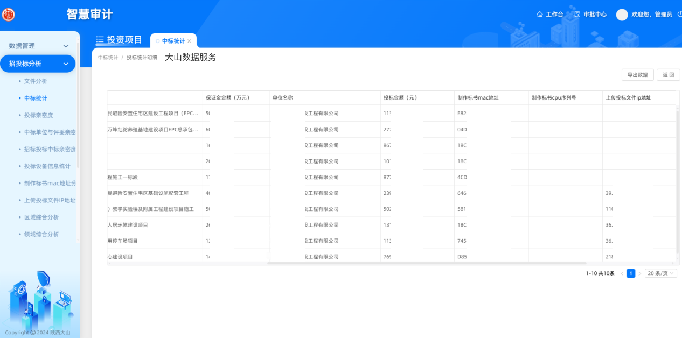This screenshot has width=682, height=338.
Task: Click the red audit logo icon
Action: click(9, 15)
